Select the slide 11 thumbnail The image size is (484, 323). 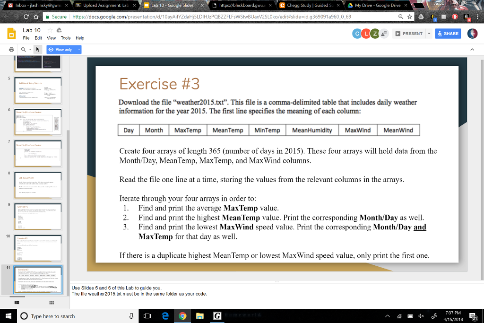[38, 280]
